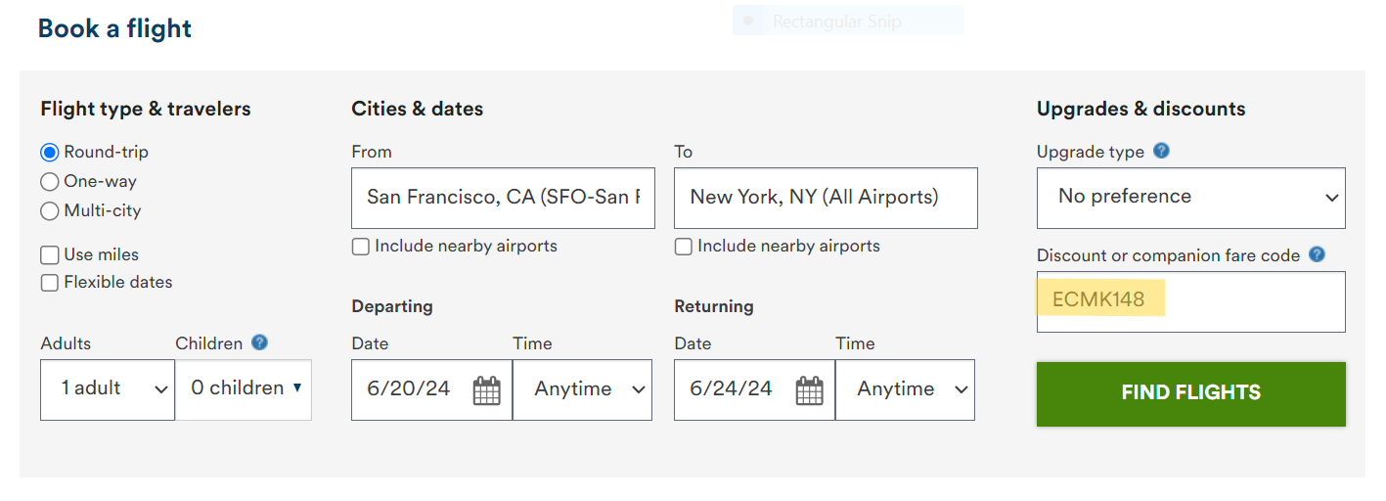Expand the returning Time Anytime dropdown

(x=905, y=389)
